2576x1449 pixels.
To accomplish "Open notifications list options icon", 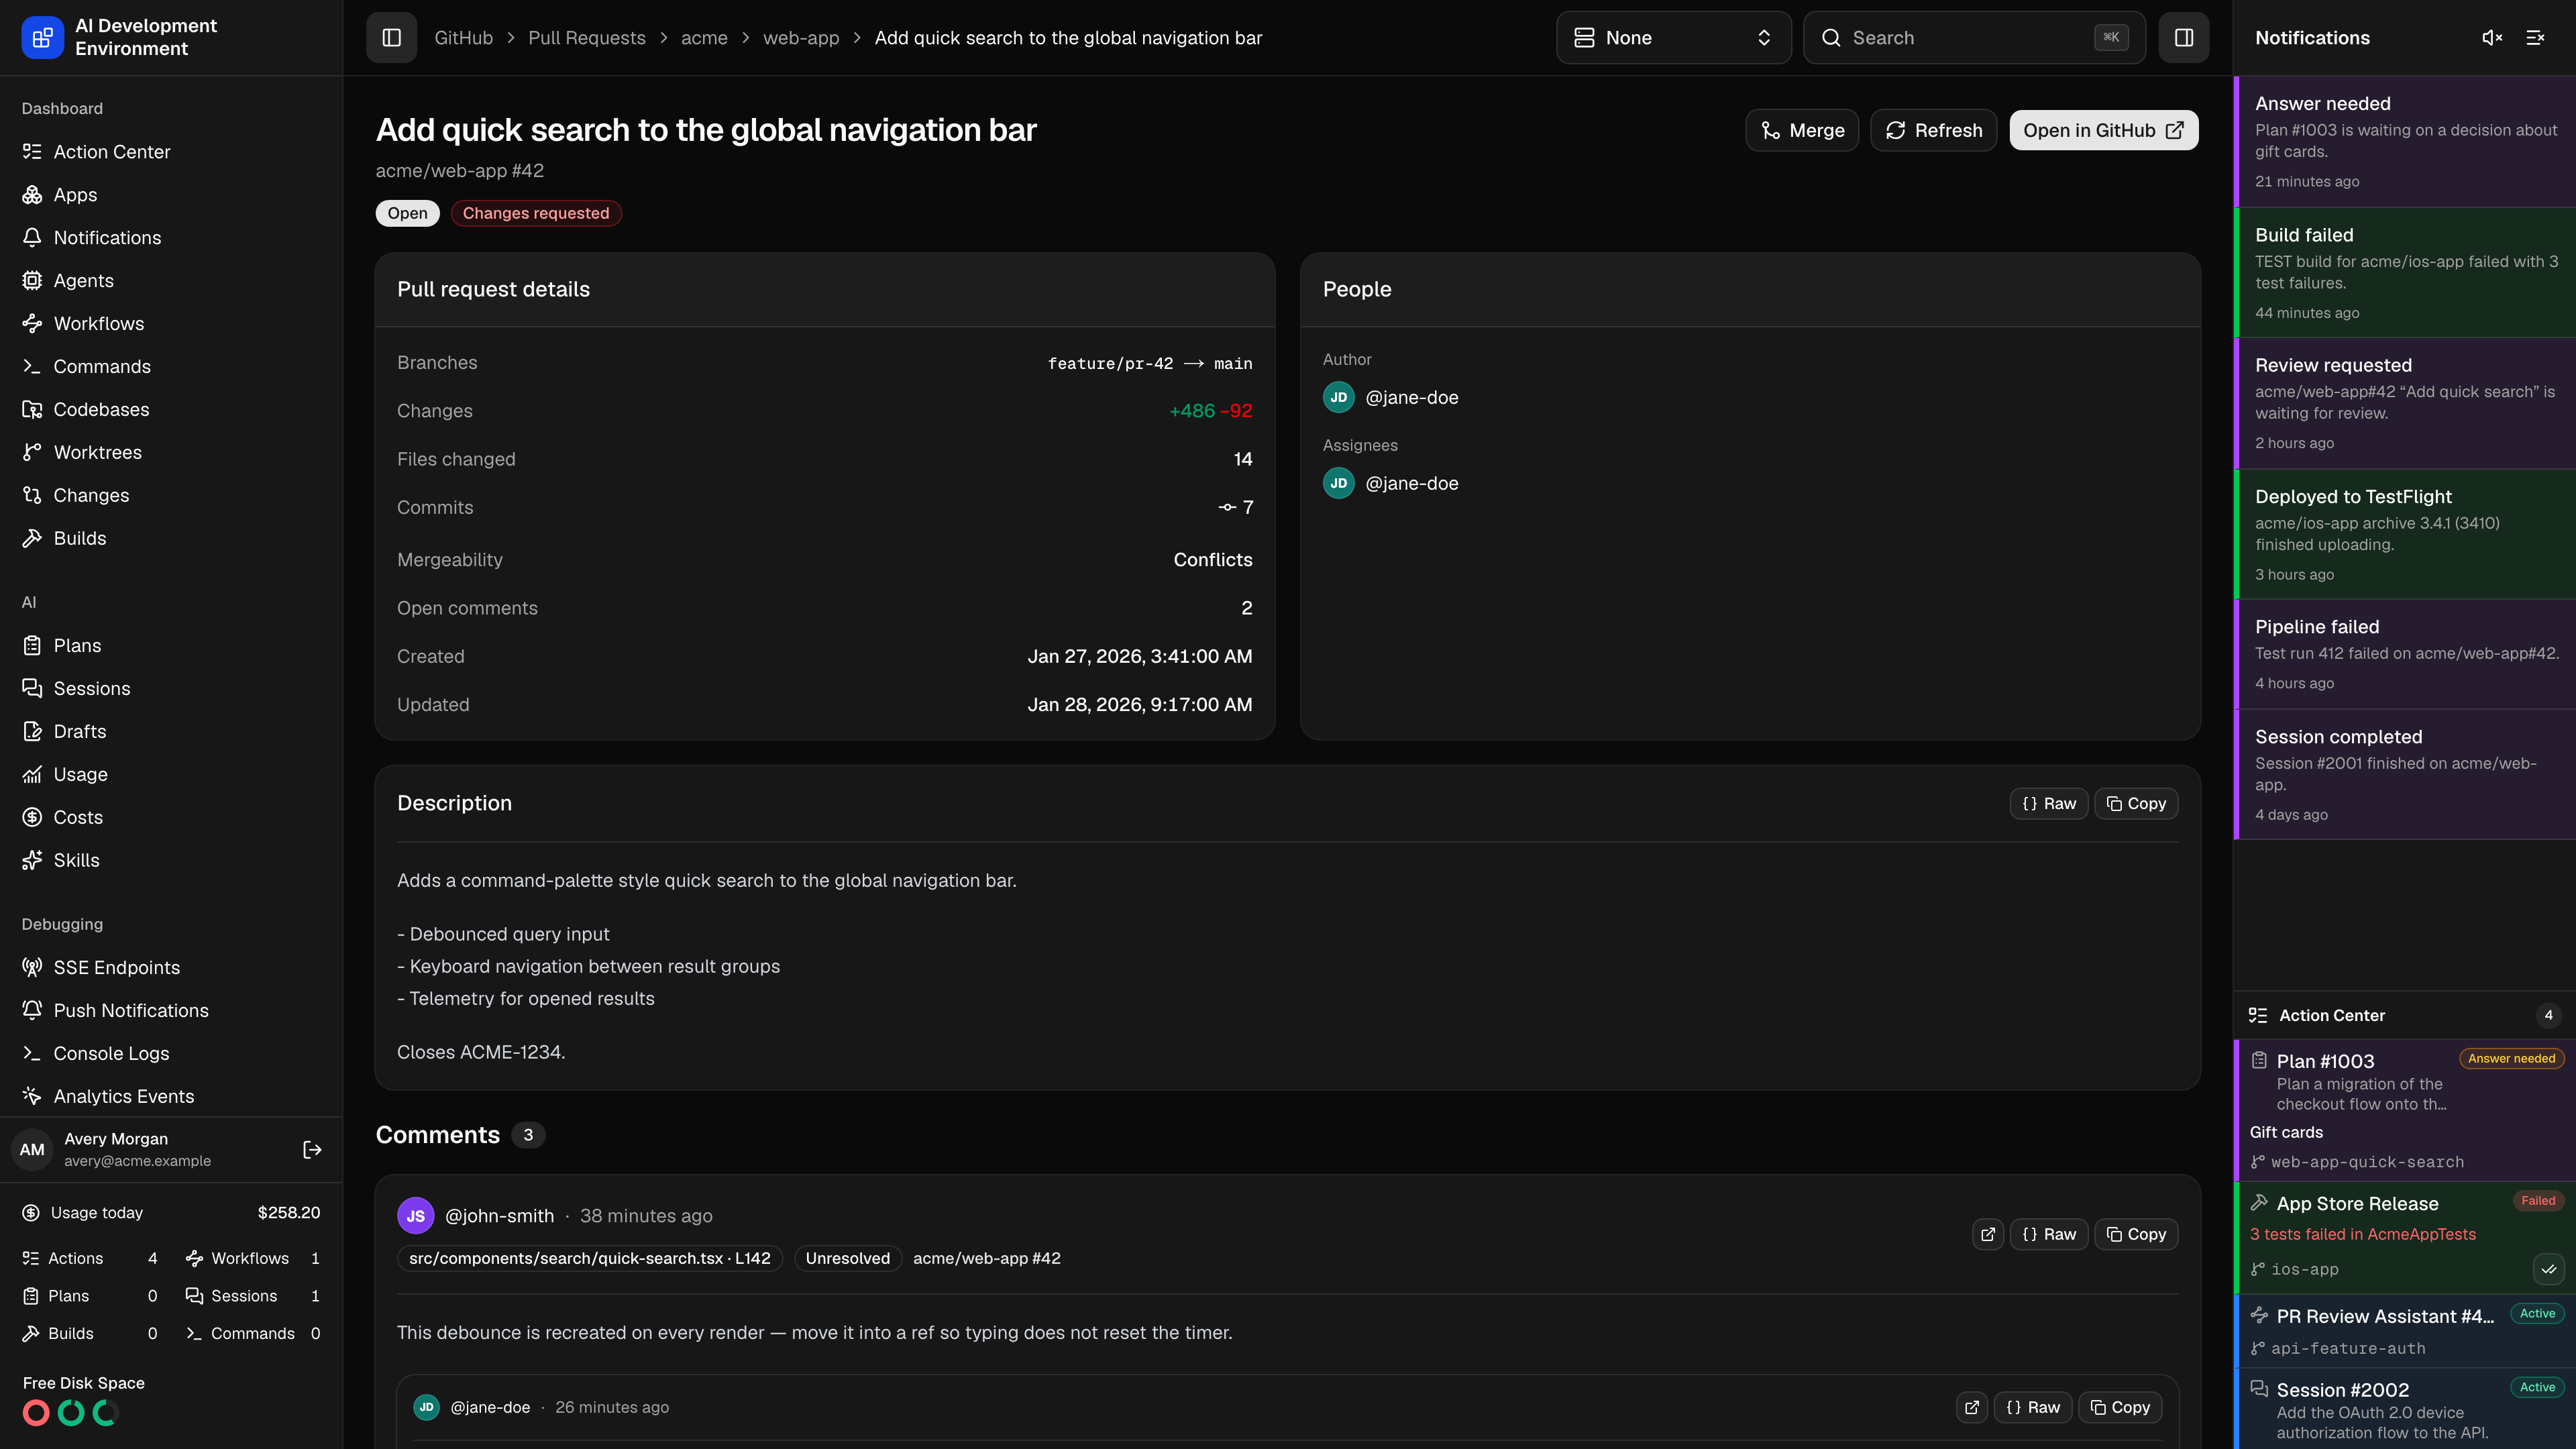I will click(2535, 38).
